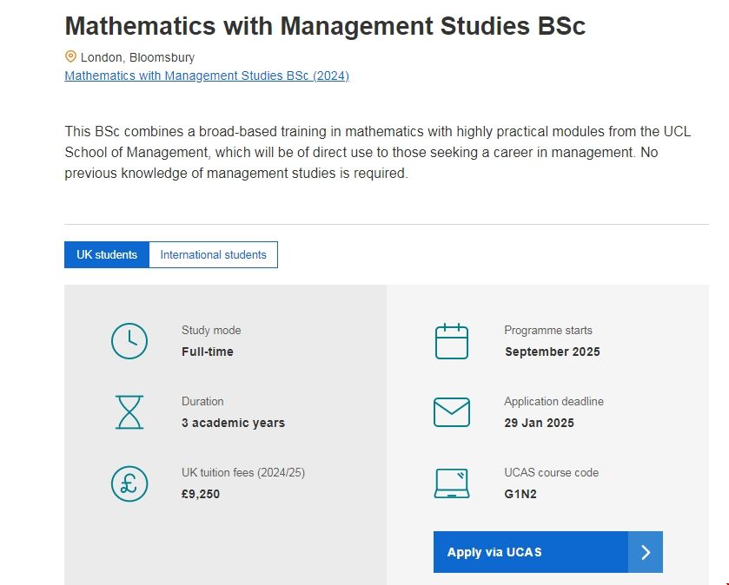Click the Full-time study mode label
The image size is (729, 585).
click(206, 352)
